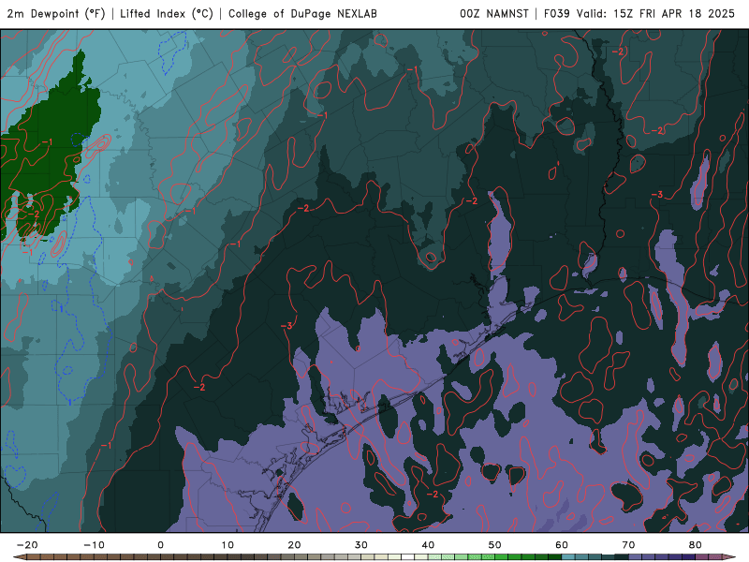Click the 'F039' forecast hour text
Image resolution: width=749 pixels, height=562 pixels.
point(556,14)
